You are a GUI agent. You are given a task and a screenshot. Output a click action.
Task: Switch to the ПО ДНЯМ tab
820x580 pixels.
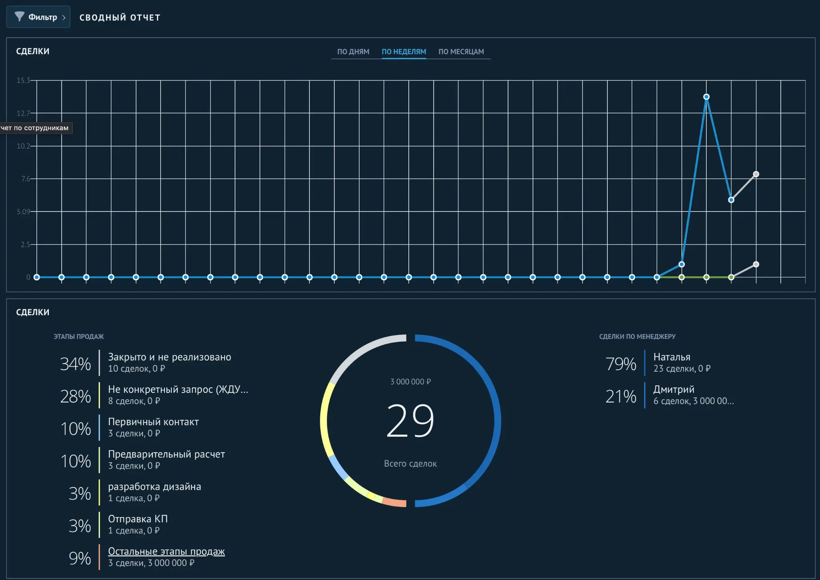tap(353, 52)
